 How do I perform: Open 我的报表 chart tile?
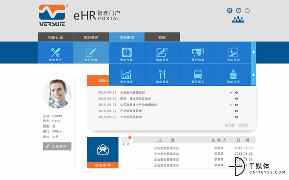[x=126, y=75]
